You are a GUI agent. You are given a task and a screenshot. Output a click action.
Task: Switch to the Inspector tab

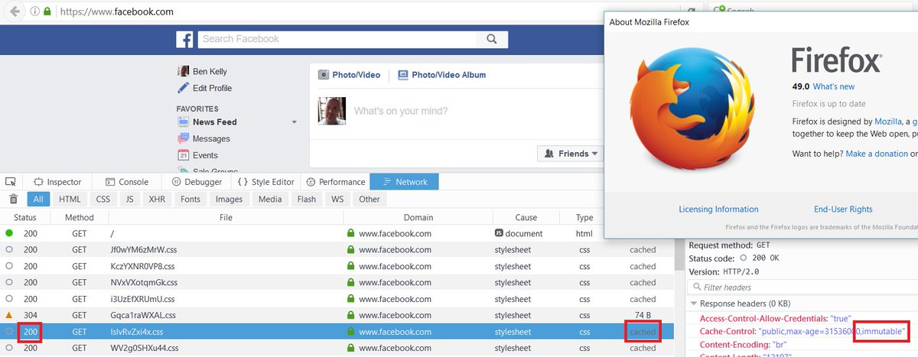[57, 182]
